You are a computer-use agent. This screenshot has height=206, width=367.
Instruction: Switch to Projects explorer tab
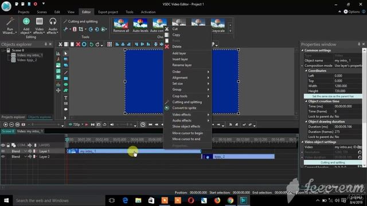coord(13,117)
